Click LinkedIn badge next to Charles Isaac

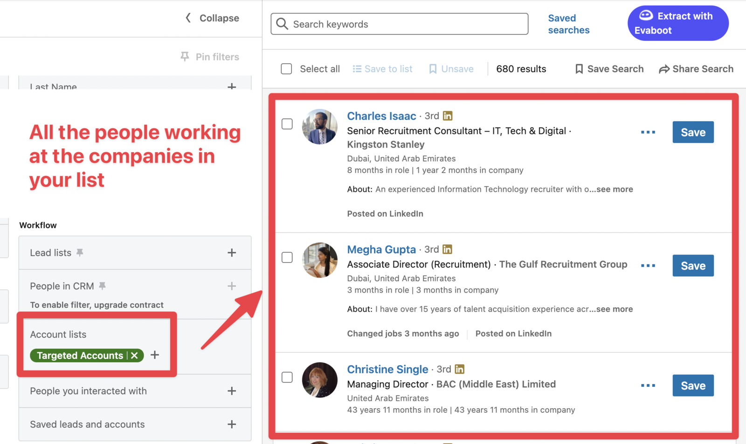click(x=448, y=115)
